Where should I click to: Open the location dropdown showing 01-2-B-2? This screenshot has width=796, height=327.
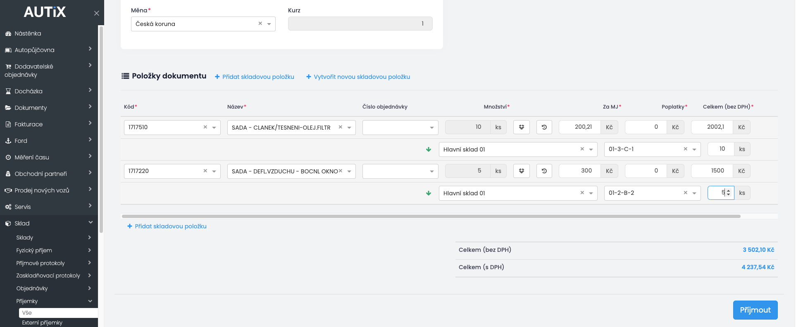point(694,193)
